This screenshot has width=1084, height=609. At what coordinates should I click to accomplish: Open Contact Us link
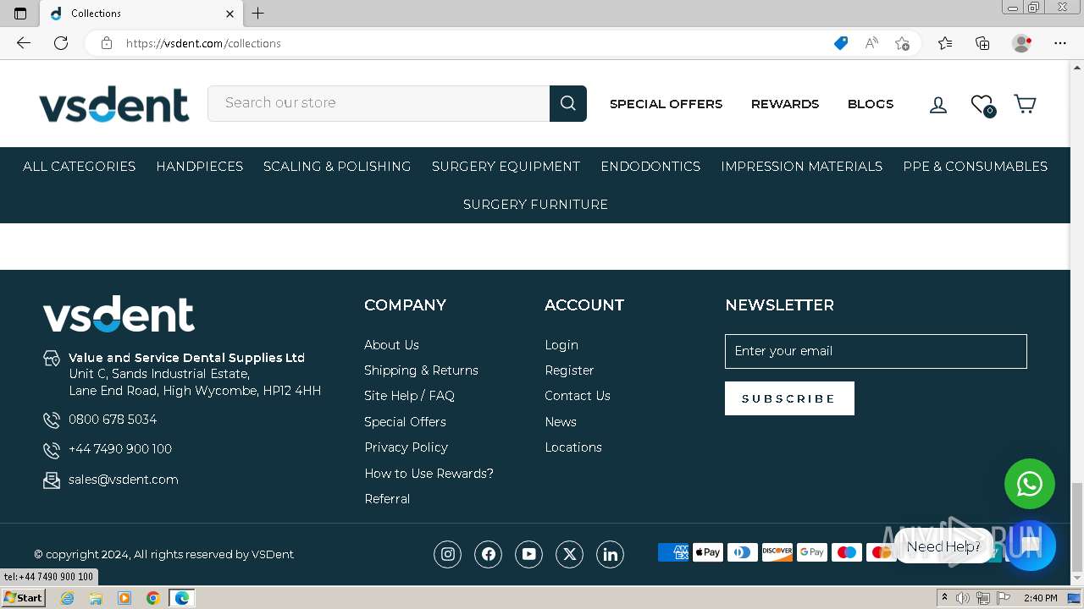point(578,396)
